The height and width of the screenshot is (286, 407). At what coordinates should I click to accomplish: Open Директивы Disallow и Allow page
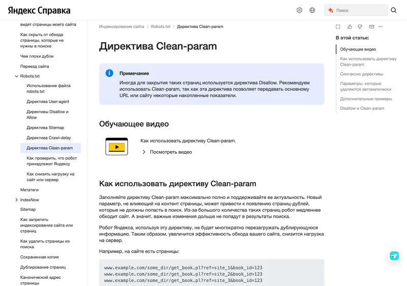point(47,115)
